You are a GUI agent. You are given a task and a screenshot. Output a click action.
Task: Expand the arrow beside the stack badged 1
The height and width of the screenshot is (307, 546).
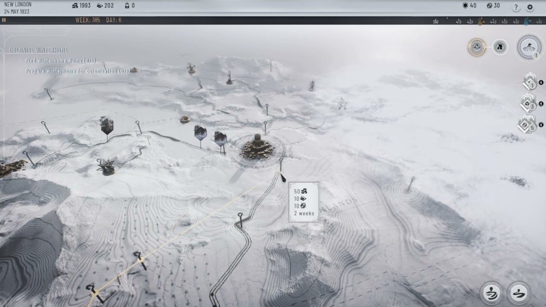coord(541,82)
